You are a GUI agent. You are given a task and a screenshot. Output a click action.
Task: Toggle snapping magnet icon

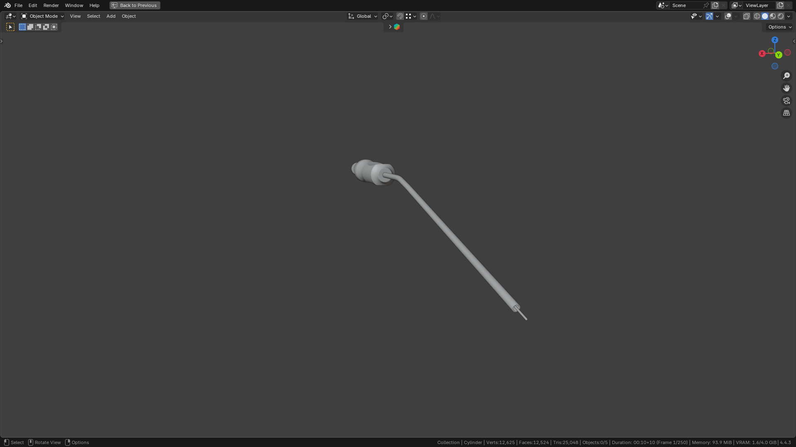point(400,16)
